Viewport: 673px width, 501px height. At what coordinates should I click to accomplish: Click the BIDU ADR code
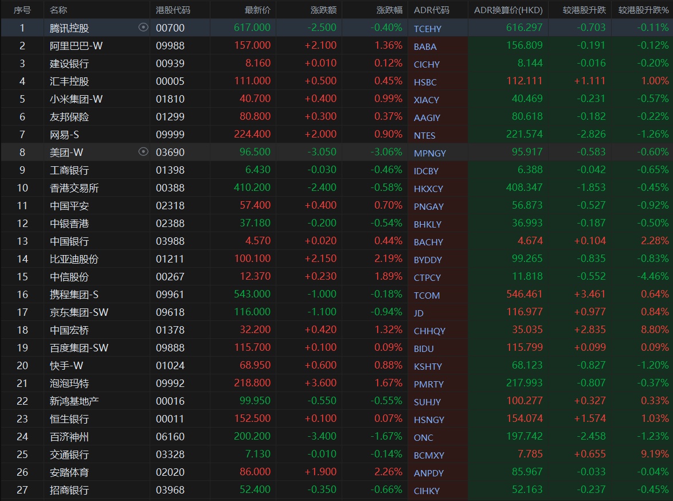click(x=424, y=349)
